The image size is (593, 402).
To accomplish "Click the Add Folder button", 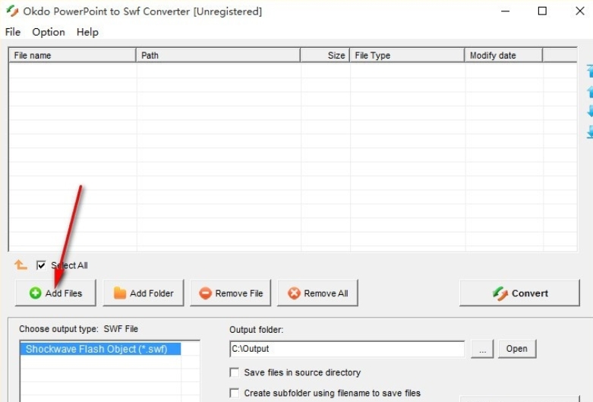I will (x=144, y=293).
